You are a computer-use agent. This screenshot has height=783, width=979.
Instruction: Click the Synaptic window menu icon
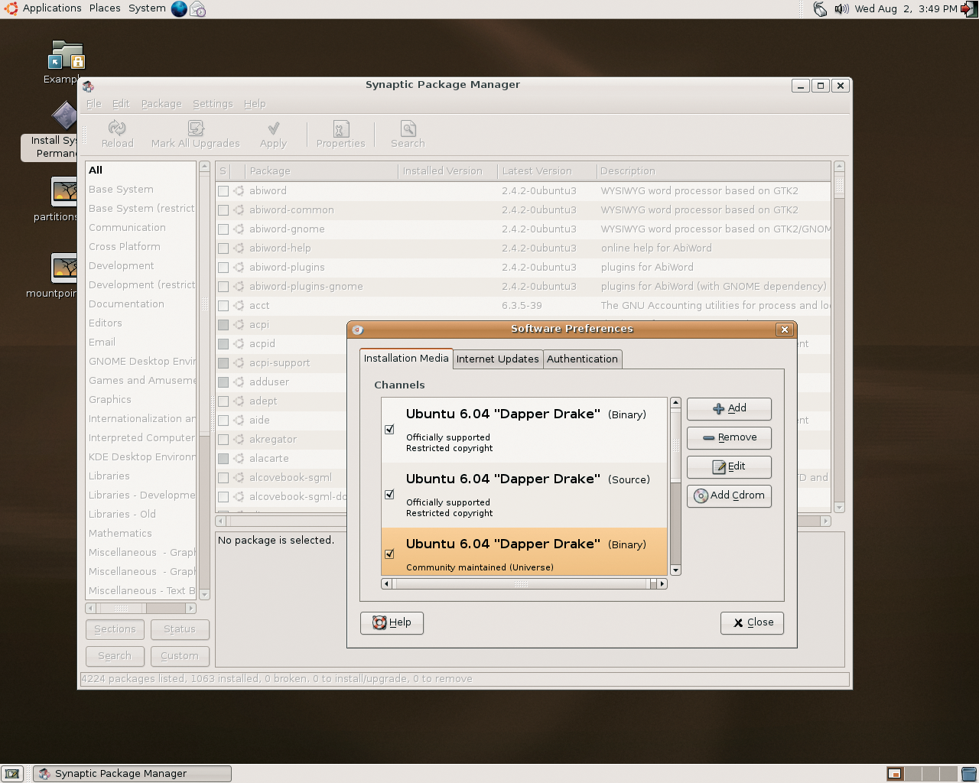click(88, 86)
